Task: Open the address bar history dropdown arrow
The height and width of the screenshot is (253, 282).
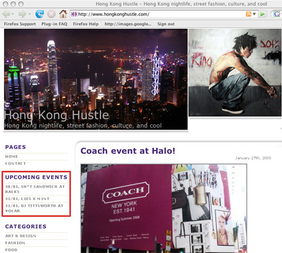Action: tap(254, 14)
